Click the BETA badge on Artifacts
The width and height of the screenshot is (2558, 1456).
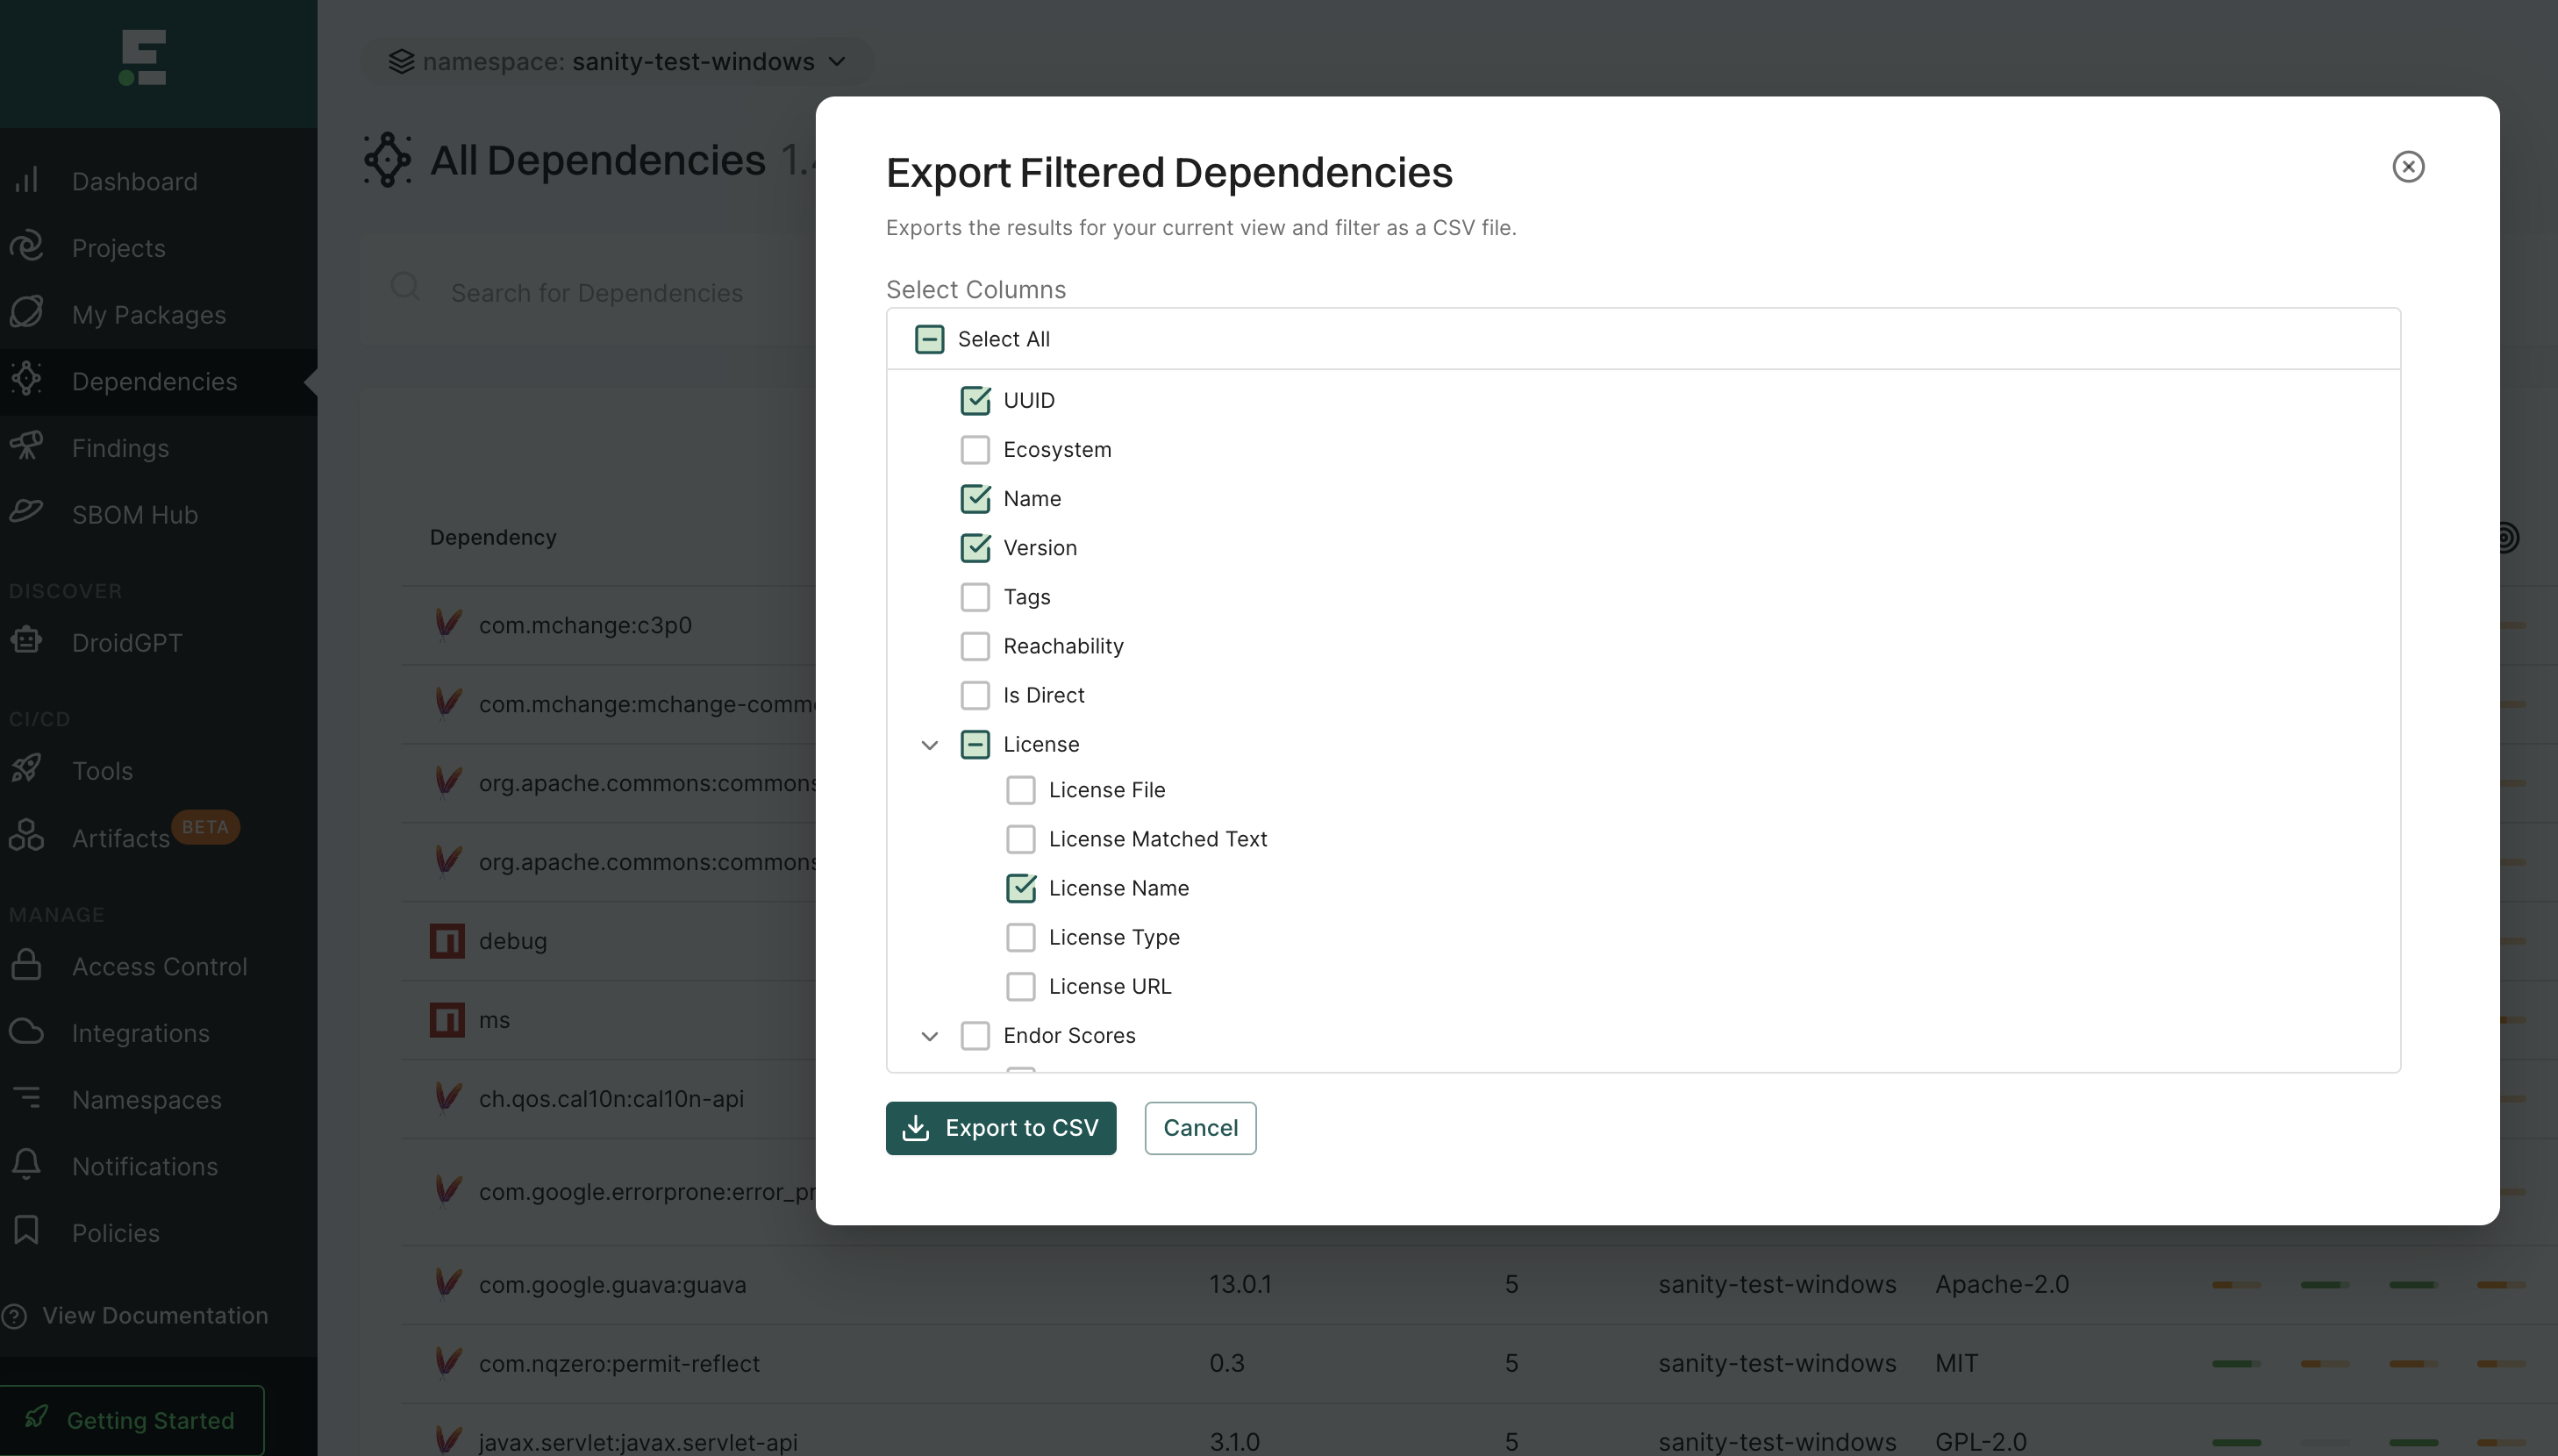205,827
